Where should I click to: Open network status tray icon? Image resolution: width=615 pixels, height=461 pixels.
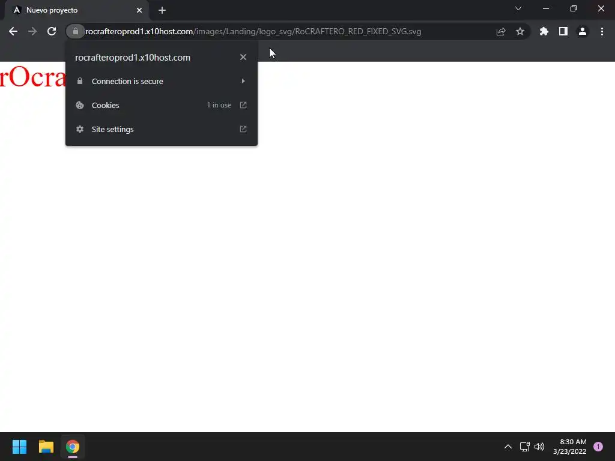tap(524, 447)
